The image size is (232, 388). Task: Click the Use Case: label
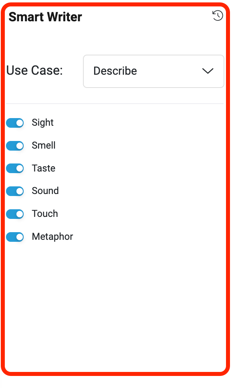(34, 70)
